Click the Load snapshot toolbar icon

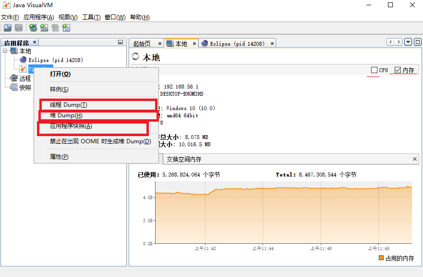[8, 27]
